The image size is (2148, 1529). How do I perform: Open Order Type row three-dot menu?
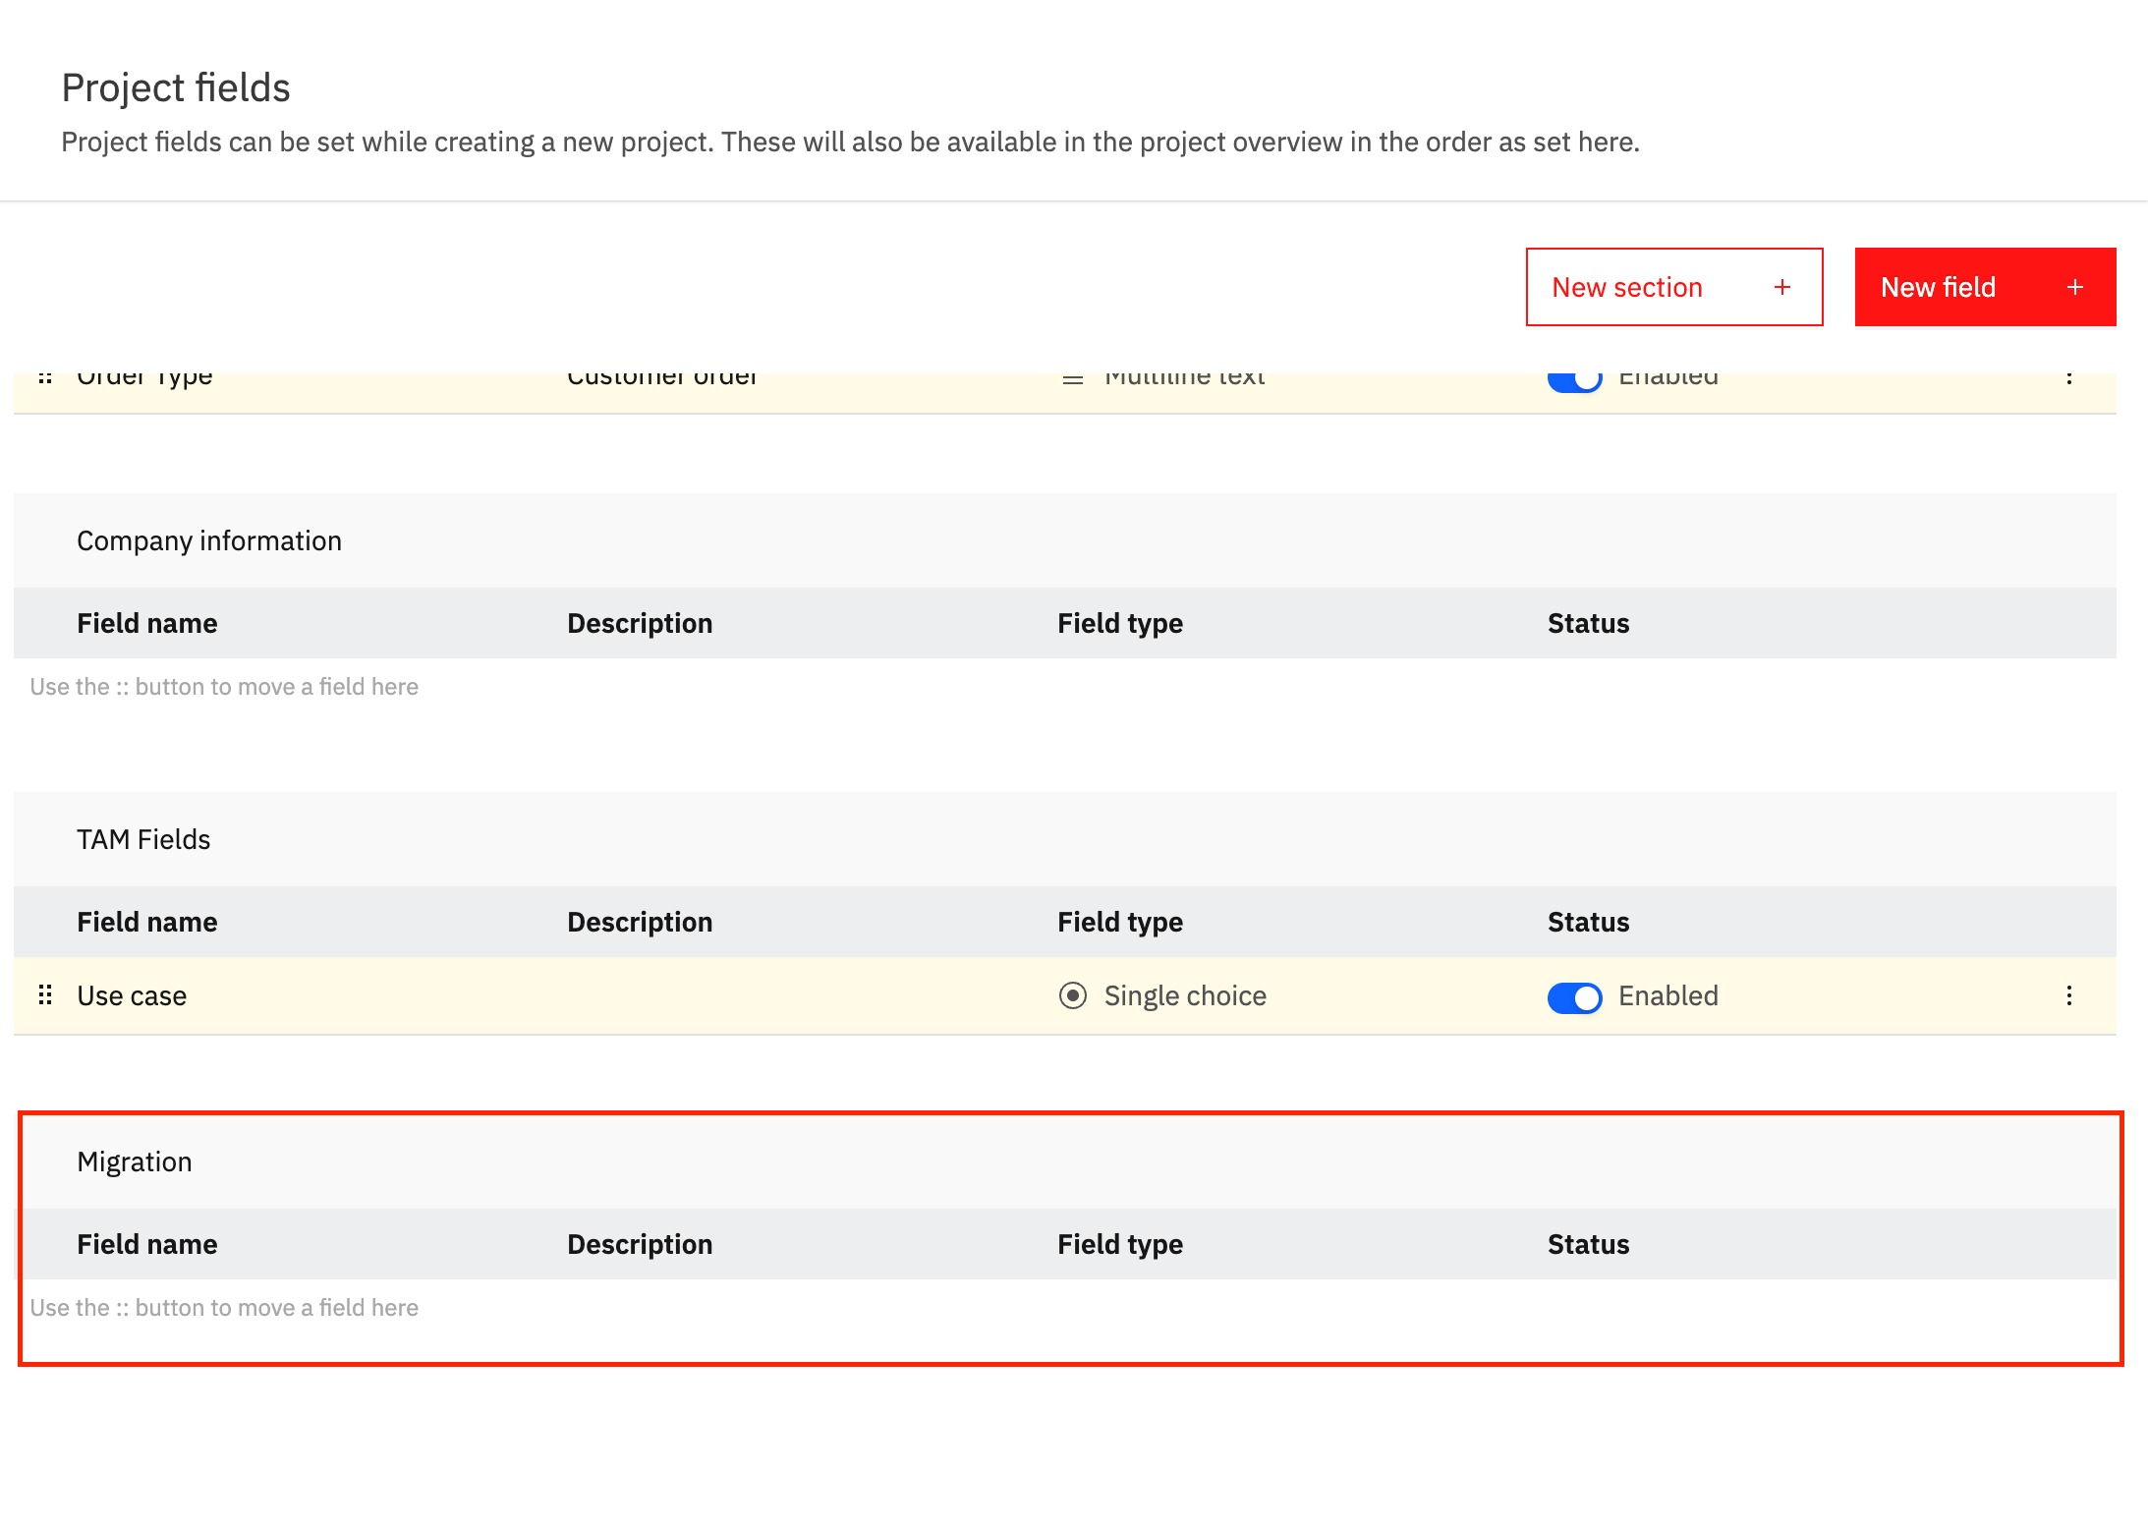pyautogui.click(x=2068, y=380)
